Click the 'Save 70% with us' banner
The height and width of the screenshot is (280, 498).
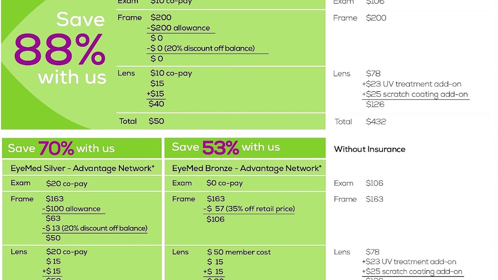61,148
